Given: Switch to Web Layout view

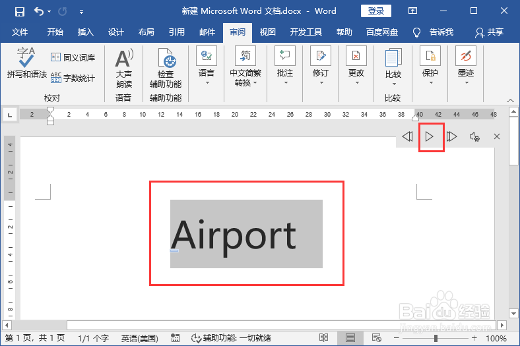Looking at the screenshot, I should click(x=376, y=338).
